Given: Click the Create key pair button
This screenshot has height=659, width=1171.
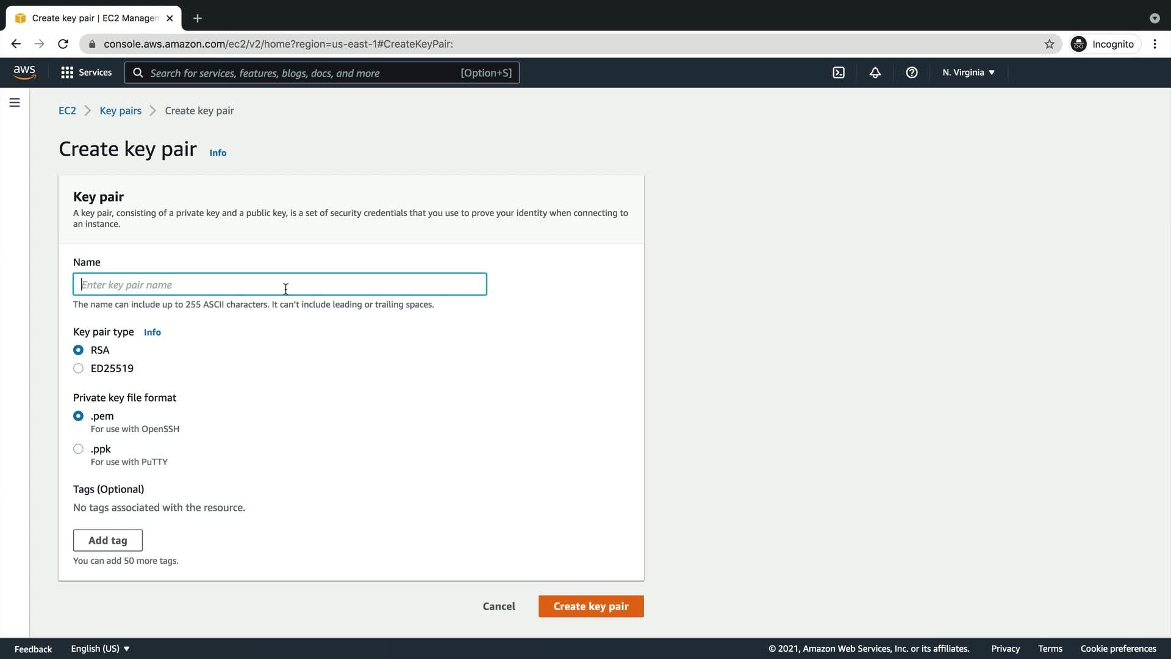Looking at the screenshot, I should pyautogui.click(x=590, y=607).
